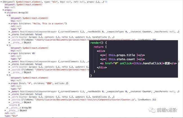Expand props with href "#" under element 2
The image size is (183, 118).
pos(9,83)
